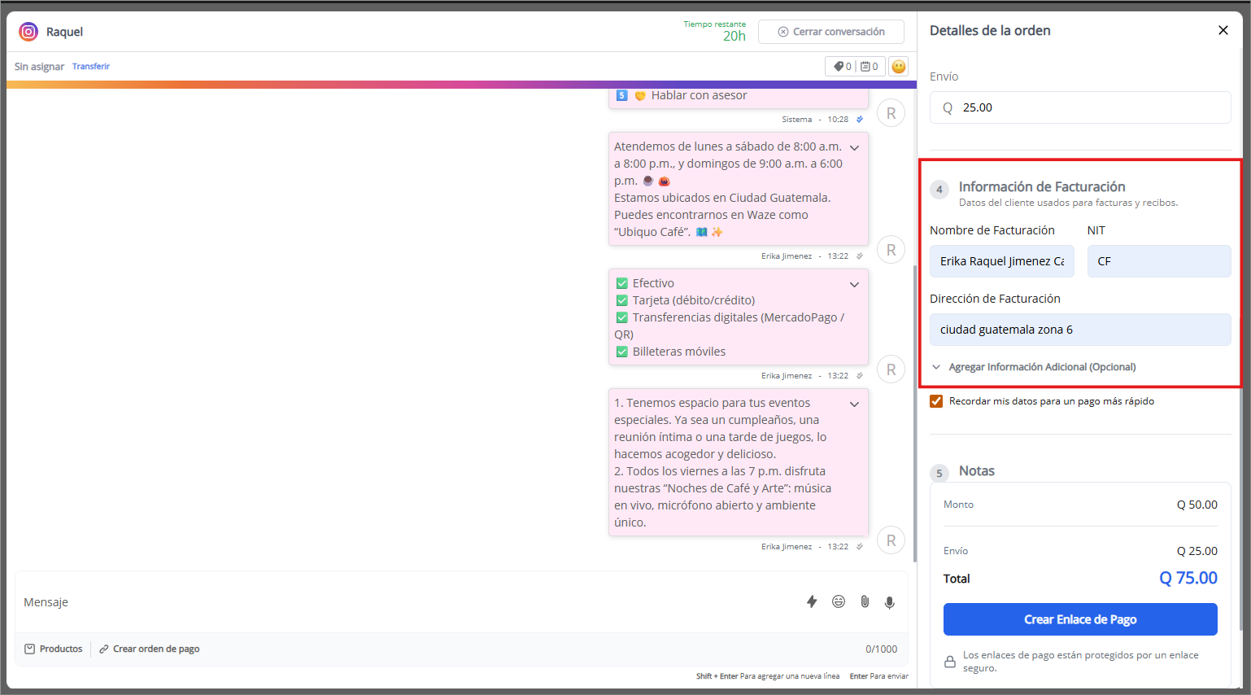Click the Transferir link

point(91,67)
